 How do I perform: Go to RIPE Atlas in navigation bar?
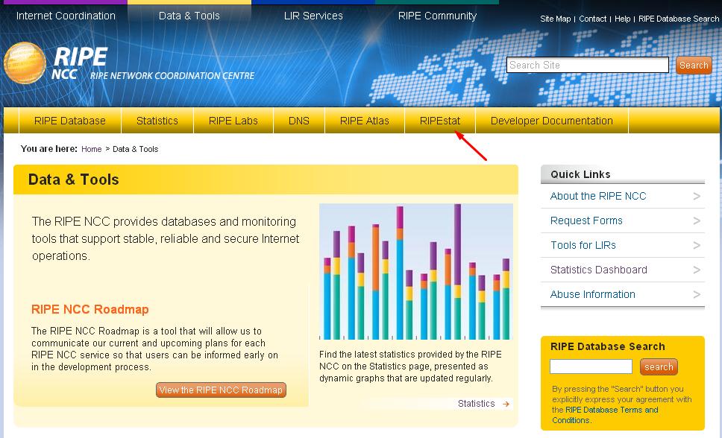[364, 121]
